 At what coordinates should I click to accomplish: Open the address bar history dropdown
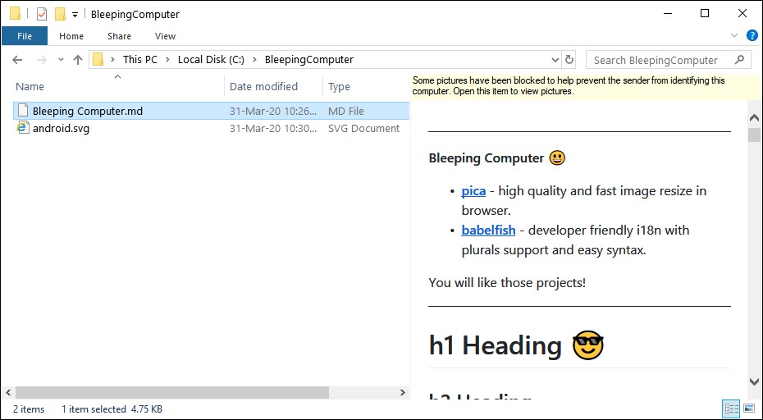[x=555, y=61]
